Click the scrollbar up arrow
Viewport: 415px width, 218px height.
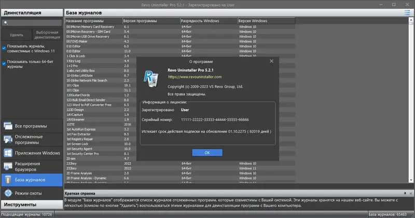pos(411,20)
